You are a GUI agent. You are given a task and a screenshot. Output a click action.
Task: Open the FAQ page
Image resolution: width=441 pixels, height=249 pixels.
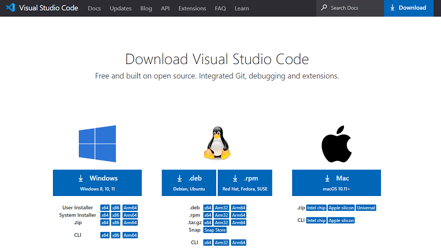(220, 8)
